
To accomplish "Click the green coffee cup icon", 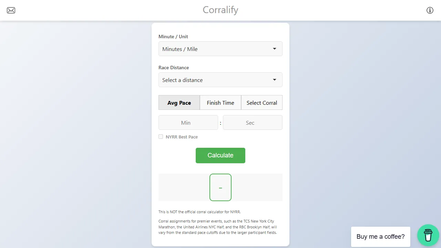I will tap(428, 235).
